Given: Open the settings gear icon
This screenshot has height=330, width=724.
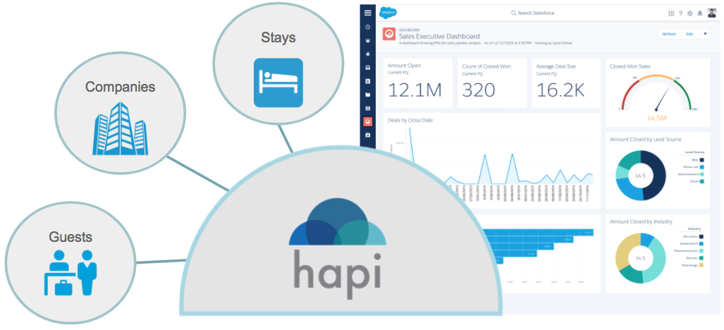Looking at the screenshot, I should coord(690,13).
